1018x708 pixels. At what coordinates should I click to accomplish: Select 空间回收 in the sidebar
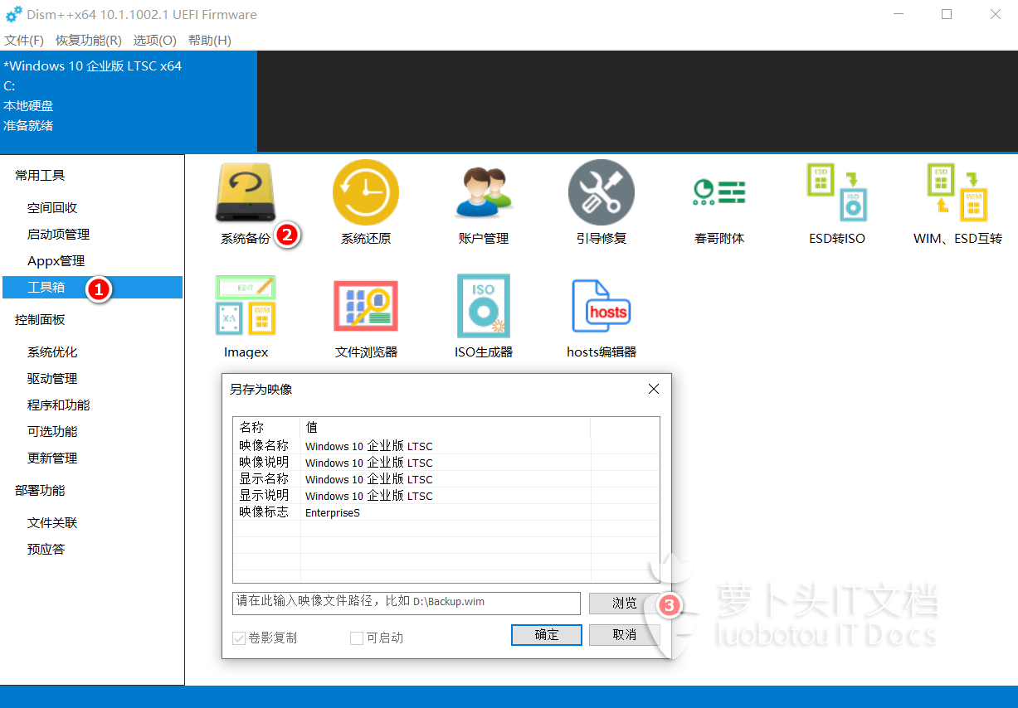point(52,208)
